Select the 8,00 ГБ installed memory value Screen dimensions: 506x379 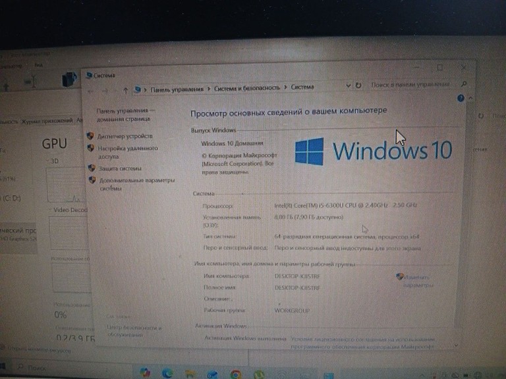coord(308,217)
